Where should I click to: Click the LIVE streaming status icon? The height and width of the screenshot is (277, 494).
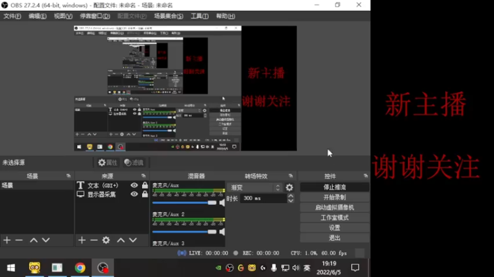182,253
